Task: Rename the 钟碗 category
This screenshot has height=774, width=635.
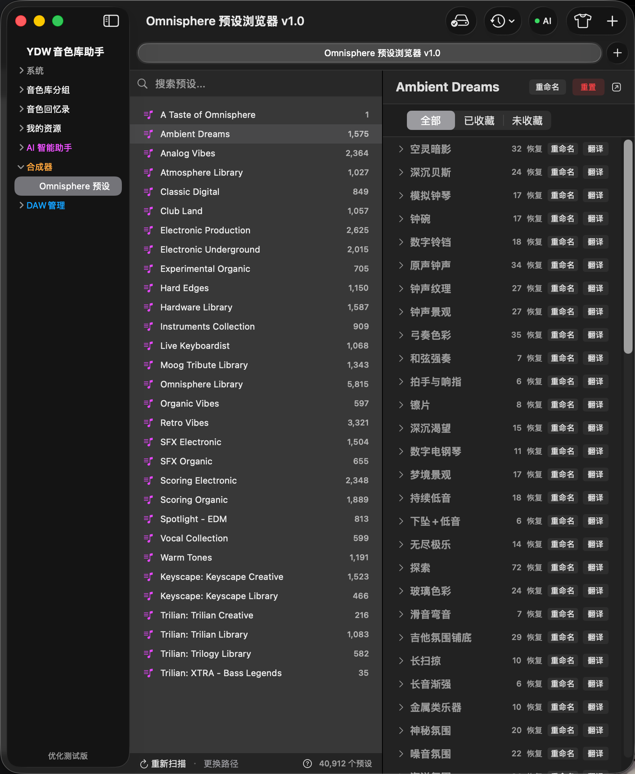Action: click(562, 219)
